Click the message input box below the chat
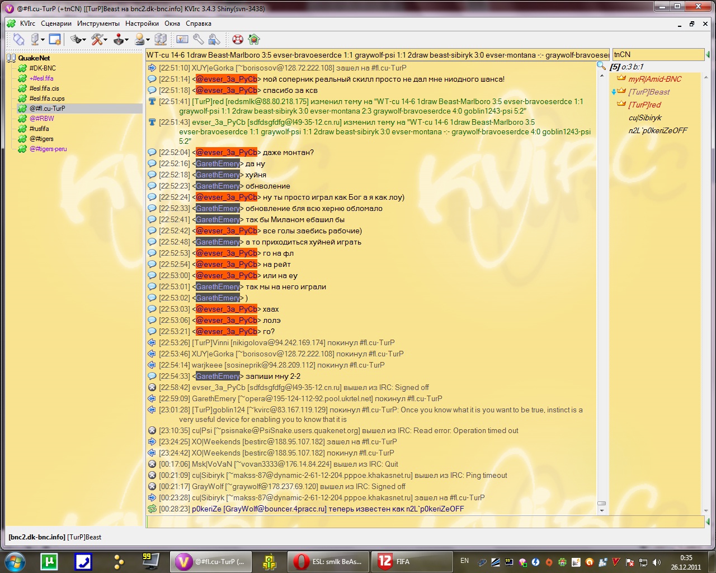716x573 pixels. pos(425,522)
